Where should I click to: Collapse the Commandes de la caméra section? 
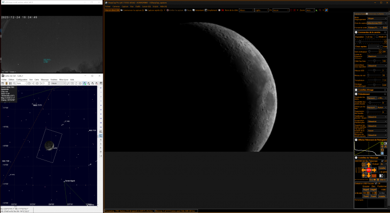click(x=356, y=32)
